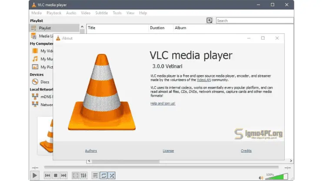
Task: Click the playback seek bar
Action: pyautogui.click(x=161, y=167)
